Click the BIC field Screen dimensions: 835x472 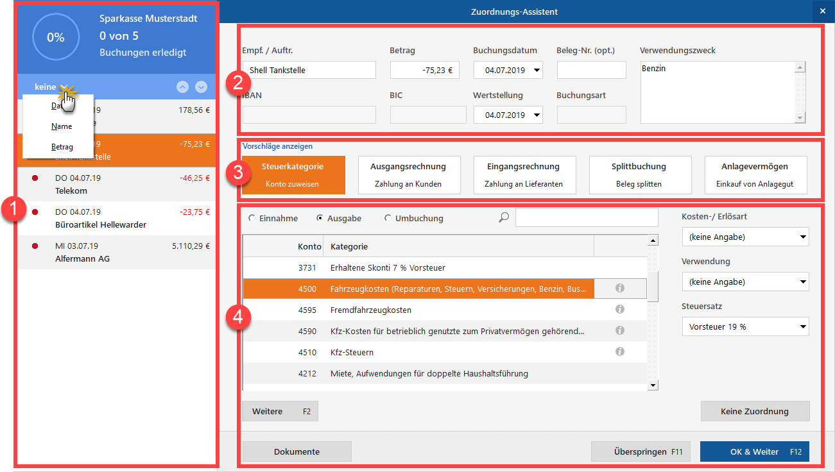(x=428, y=115)
